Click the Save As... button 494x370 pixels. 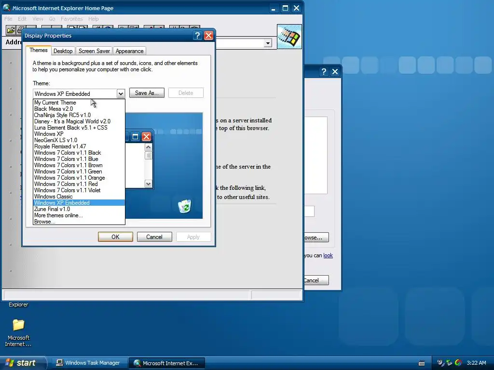point(147,93)
